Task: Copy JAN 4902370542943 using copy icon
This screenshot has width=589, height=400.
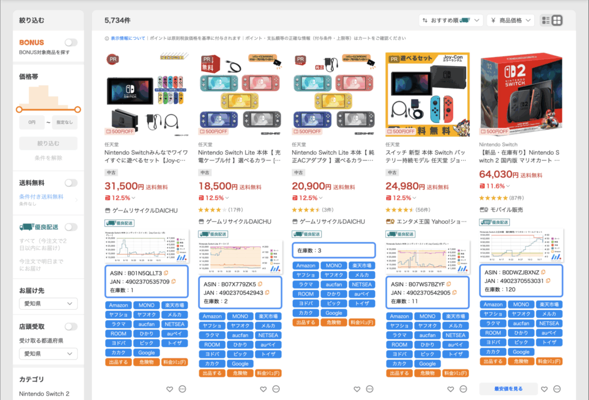Action: pyautogui.click(x=267, y=293)
